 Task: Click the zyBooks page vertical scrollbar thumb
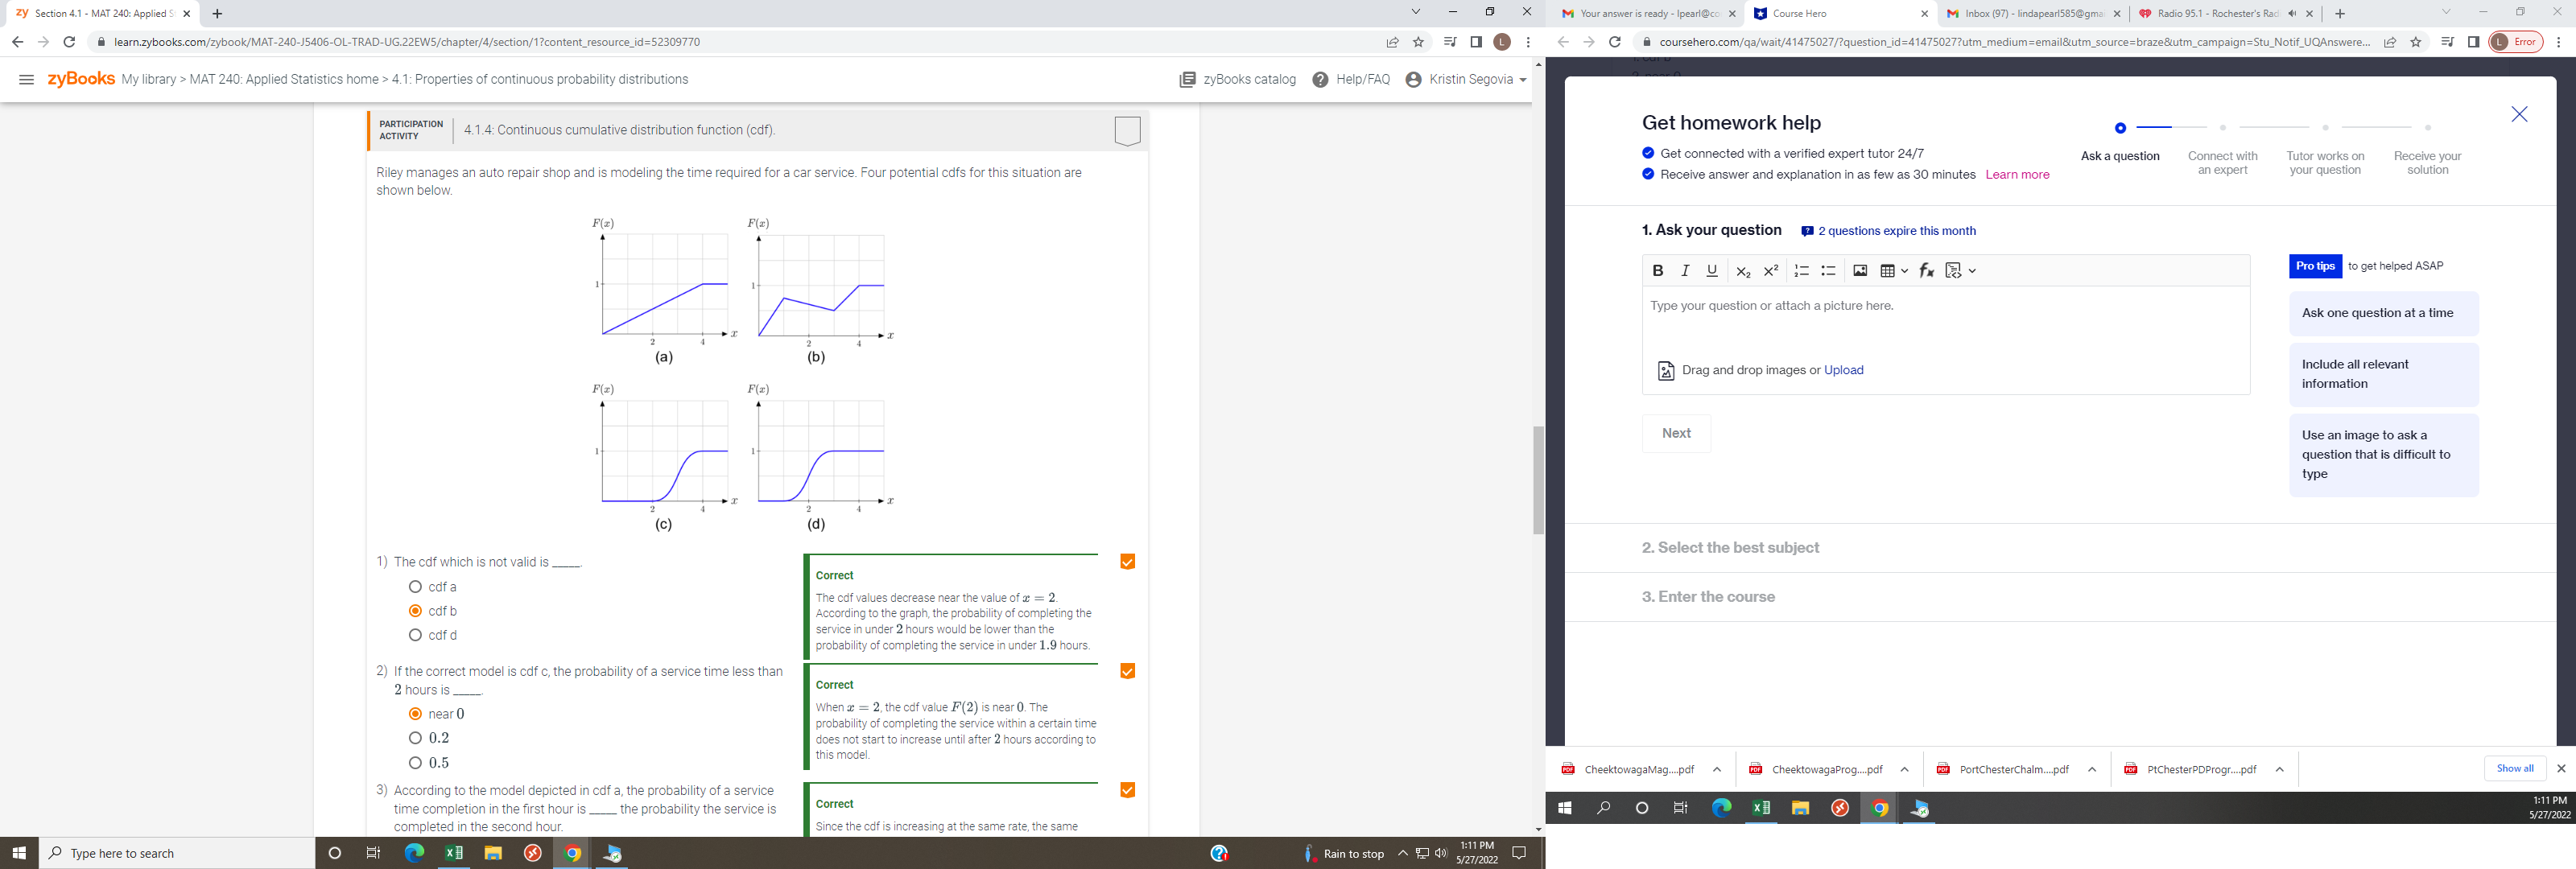(1538, 480)
